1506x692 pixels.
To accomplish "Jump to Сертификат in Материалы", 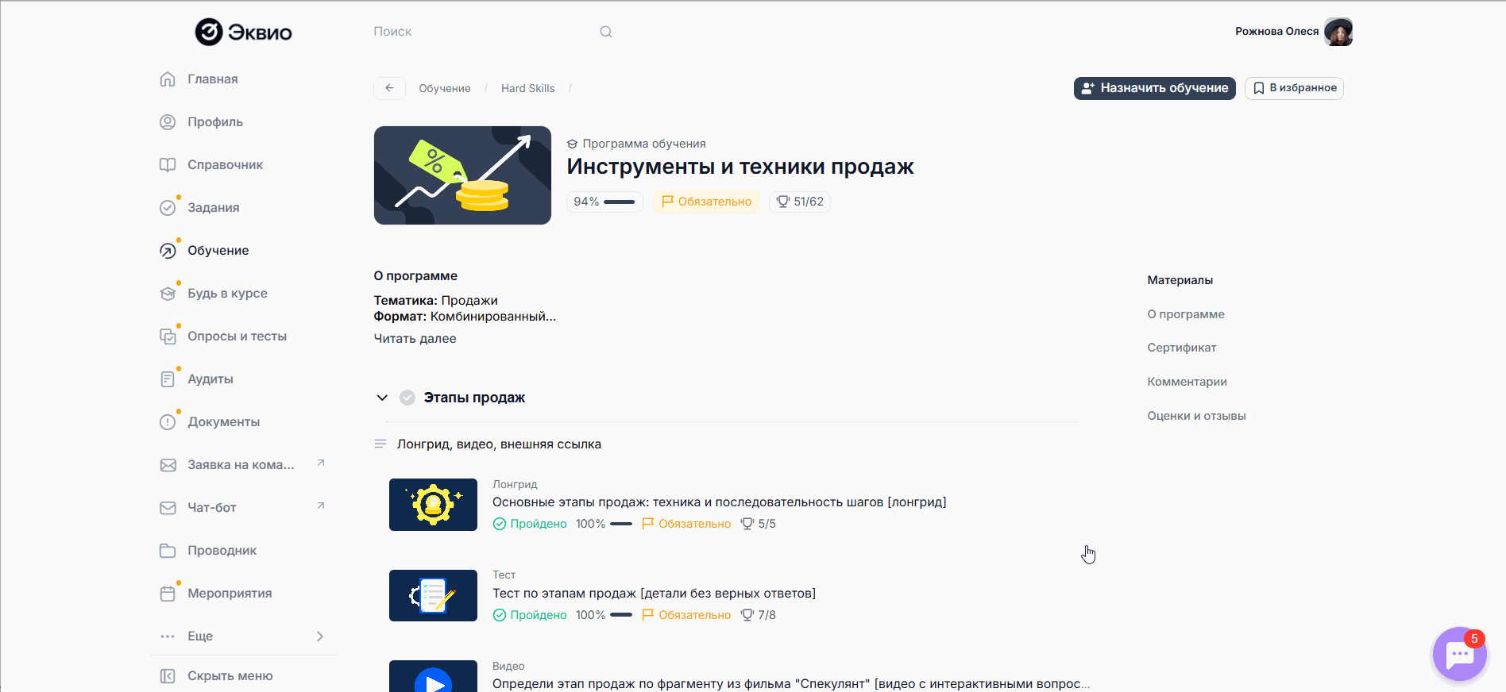I will click(1182, 348).
